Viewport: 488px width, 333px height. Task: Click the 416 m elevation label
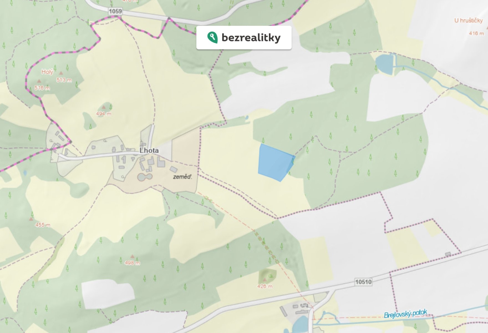pyautogui.click(x=476, y=33)
